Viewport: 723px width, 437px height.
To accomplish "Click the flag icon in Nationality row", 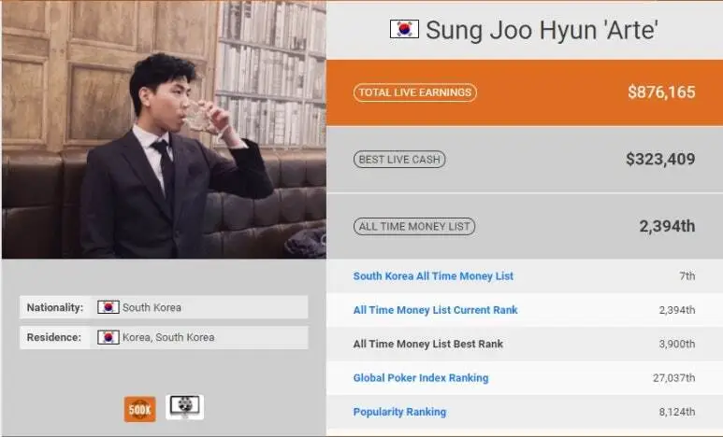I will pos(108,307).
